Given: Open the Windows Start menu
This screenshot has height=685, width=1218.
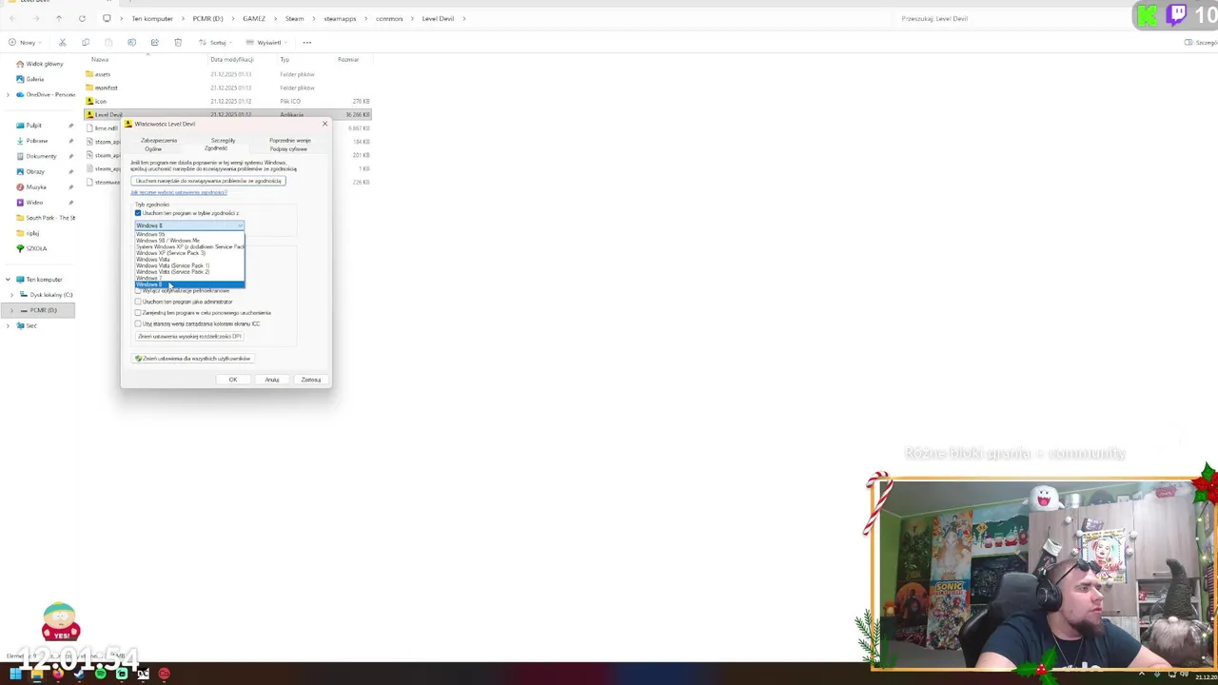Looking at the screenshot, I should 15,674.
